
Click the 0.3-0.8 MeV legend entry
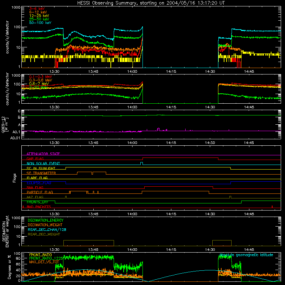[x=41, y=80]
